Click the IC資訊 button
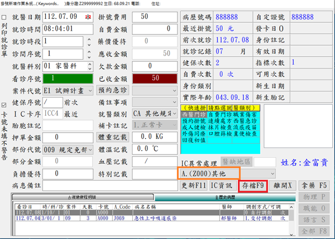Image resolution: width=335 pixels, height=239 pixels. click(222, 185)
